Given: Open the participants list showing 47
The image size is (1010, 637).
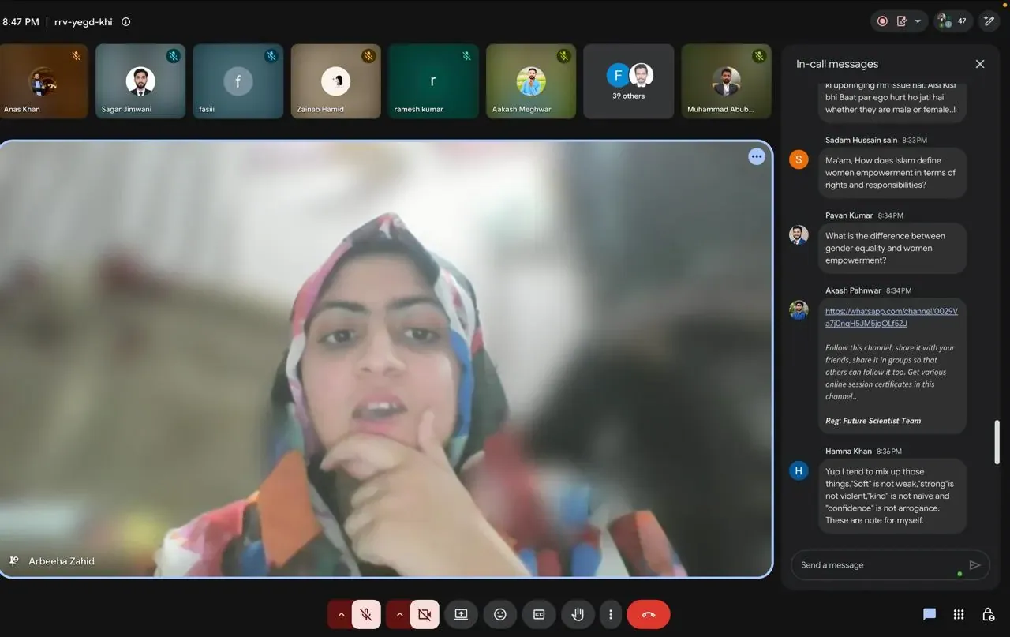Looking at the screenshot, I should [x=953, y=21].
